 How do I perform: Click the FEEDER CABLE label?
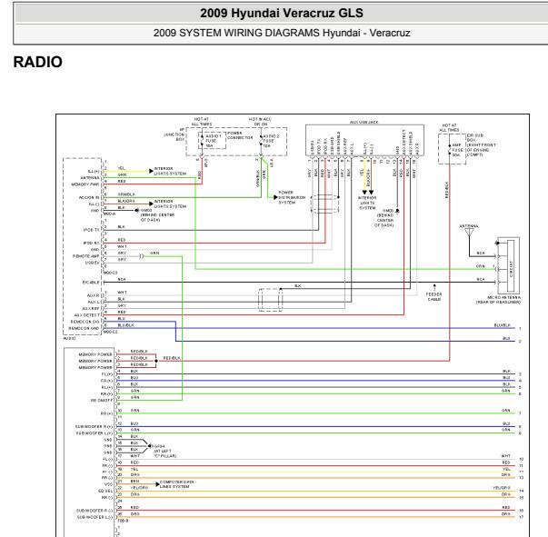pos(434,296)
